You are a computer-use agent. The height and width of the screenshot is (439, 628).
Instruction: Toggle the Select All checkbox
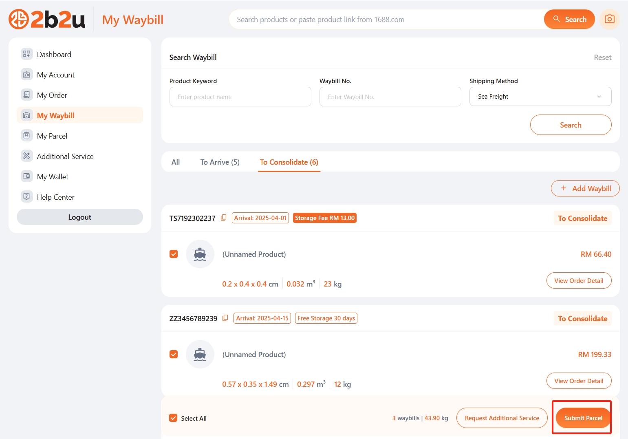[x=173, y=418]
